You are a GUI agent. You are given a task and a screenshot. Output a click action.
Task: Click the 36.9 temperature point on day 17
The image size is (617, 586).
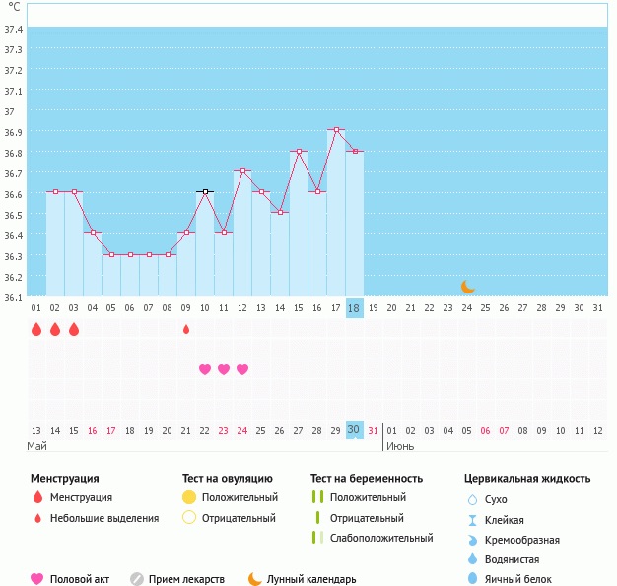pyautogui.click(x=336, y=130)
